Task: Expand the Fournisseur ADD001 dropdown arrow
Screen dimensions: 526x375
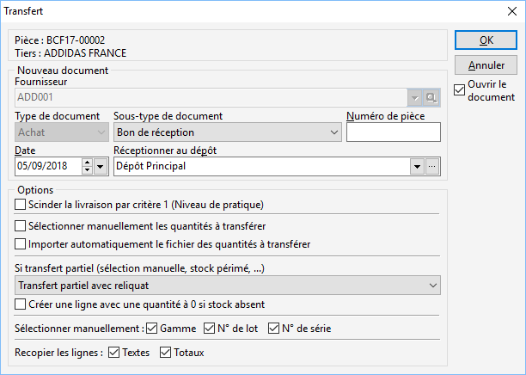Action: point(415,98)
